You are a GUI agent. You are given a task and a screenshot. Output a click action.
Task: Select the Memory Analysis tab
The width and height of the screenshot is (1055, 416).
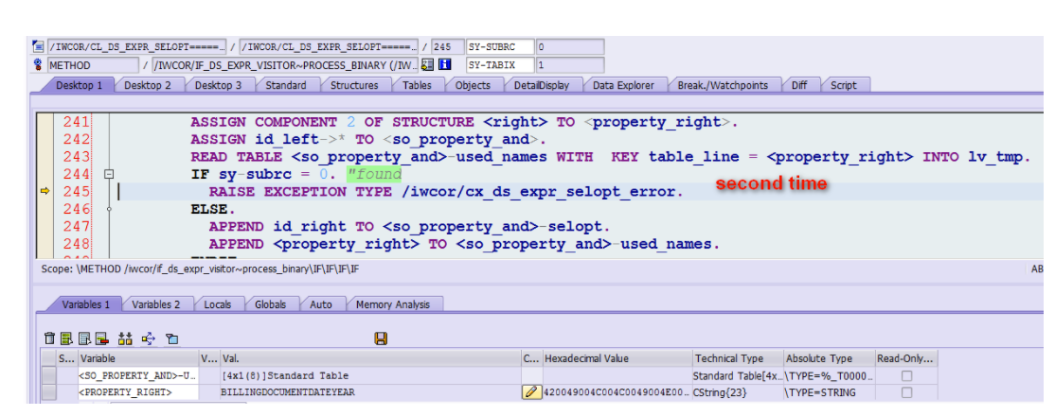(x=392, y=304)
